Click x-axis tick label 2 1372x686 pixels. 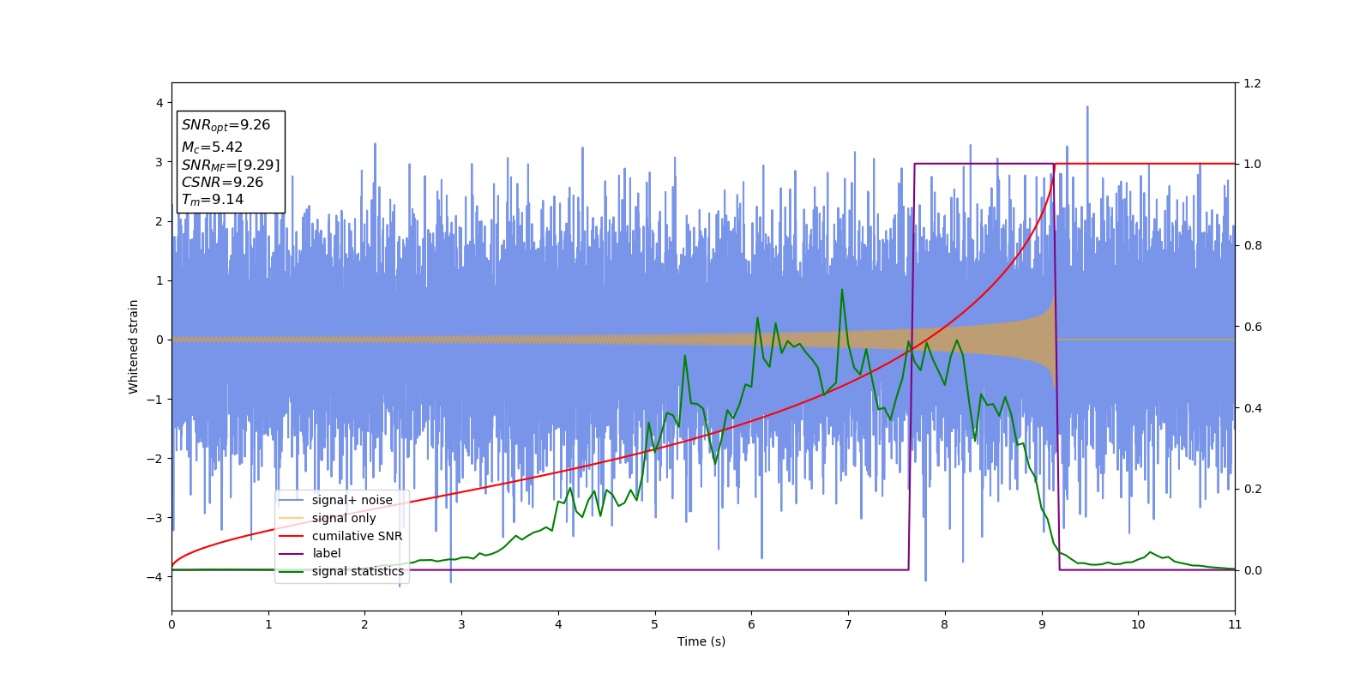coord(364,624)
